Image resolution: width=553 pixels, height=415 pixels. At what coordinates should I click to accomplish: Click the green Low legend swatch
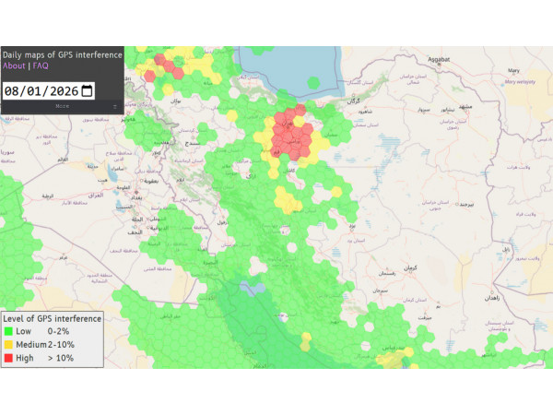[x=8, y=332]
